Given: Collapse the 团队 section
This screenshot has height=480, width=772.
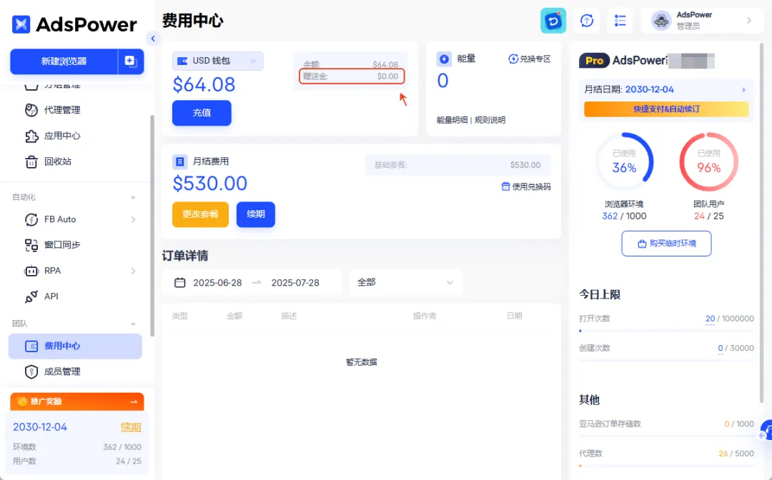Looking at the screenshot, I should 133,324.
